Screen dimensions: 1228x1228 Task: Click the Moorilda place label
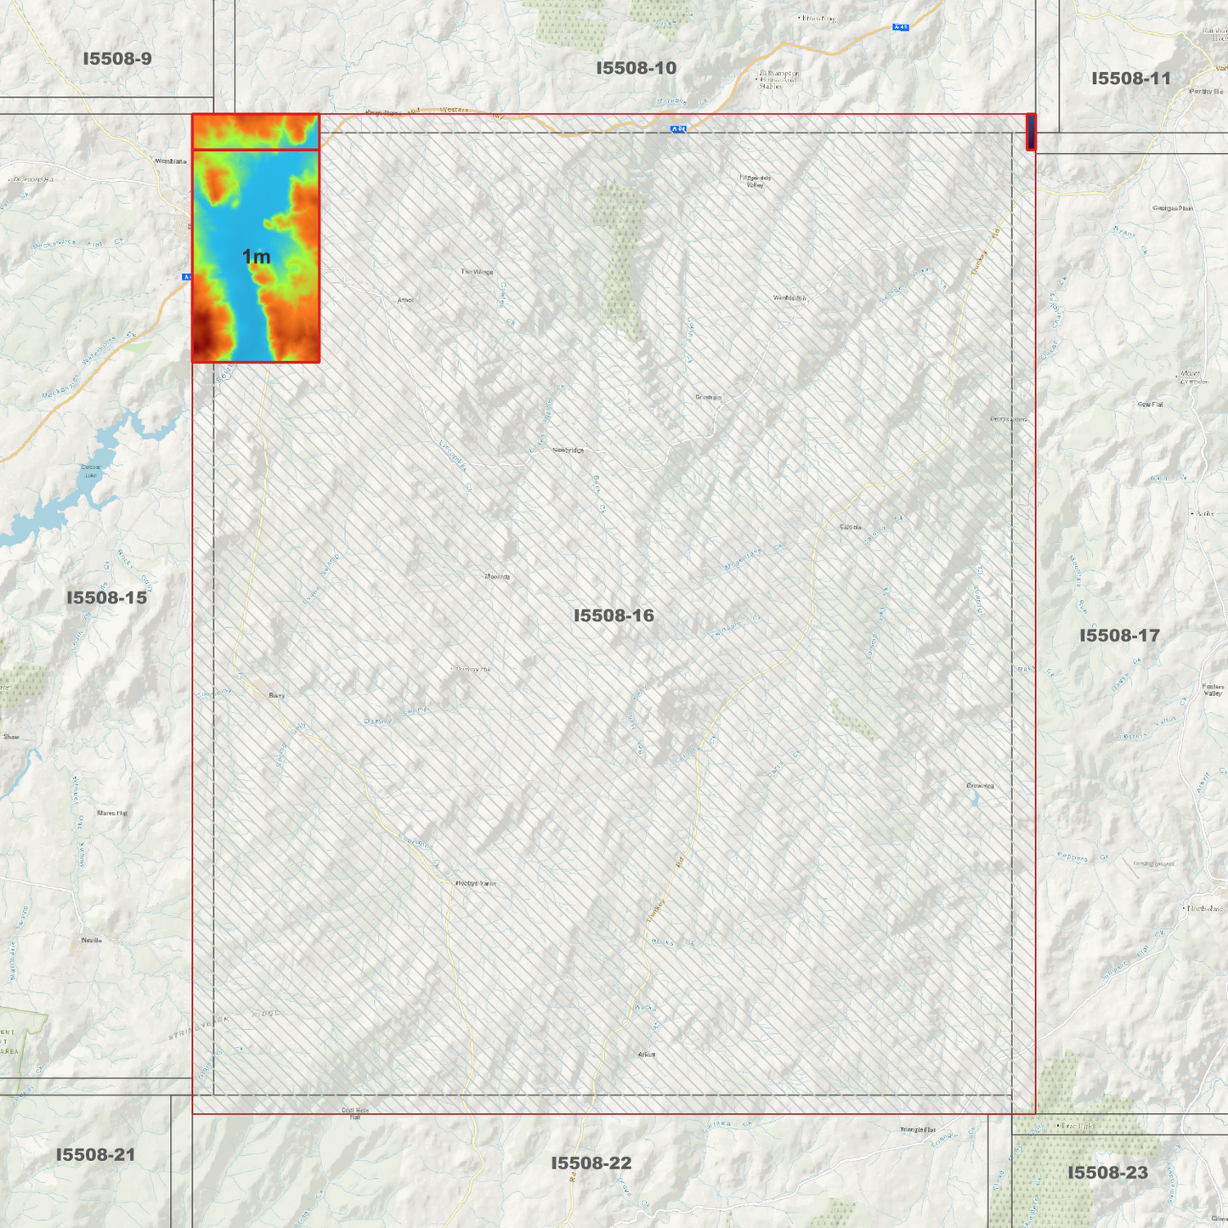(497, 577)
